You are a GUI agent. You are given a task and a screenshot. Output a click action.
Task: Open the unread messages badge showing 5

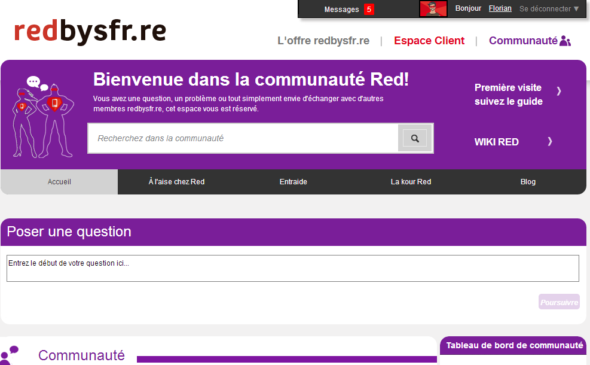coord(369,9)
